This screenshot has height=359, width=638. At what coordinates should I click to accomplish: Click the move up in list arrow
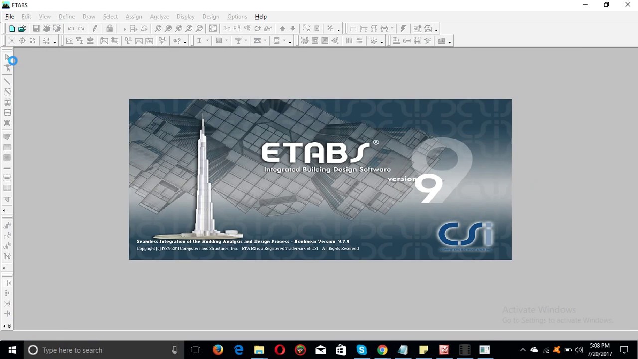282,29
